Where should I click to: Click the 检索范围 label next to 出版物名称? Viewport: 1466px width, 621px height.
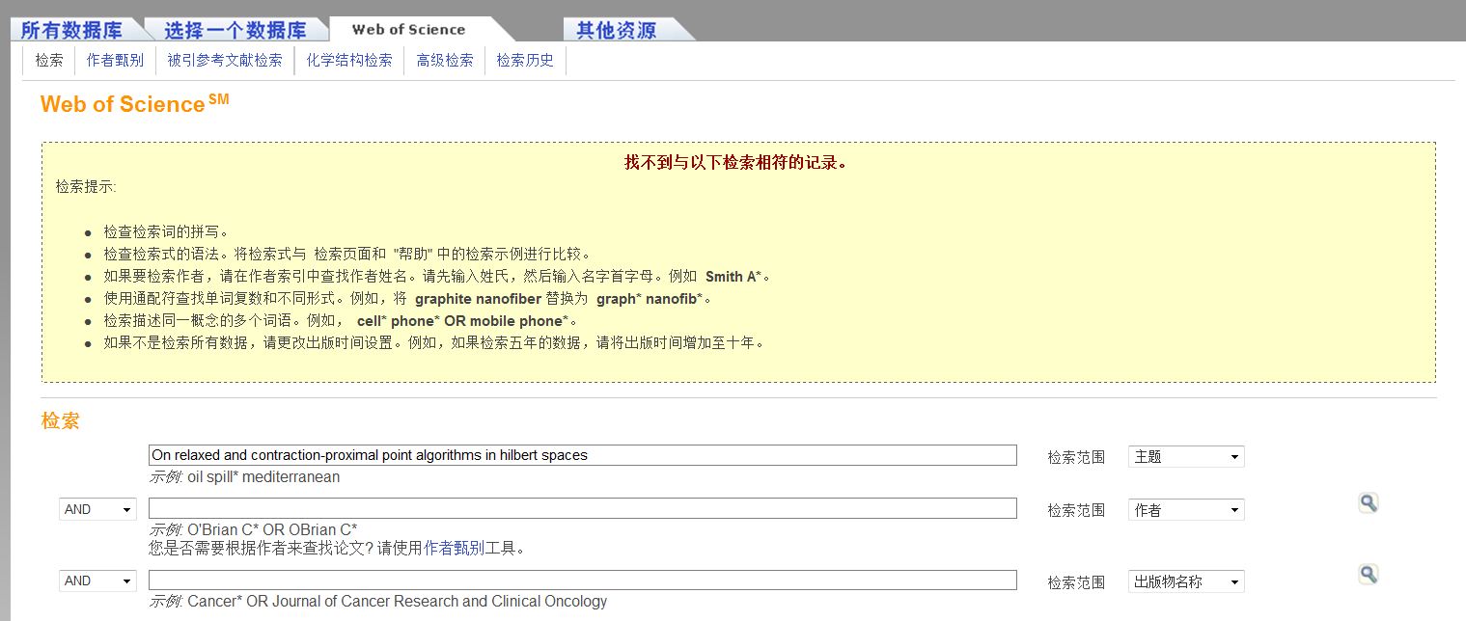pos(1076,582)
